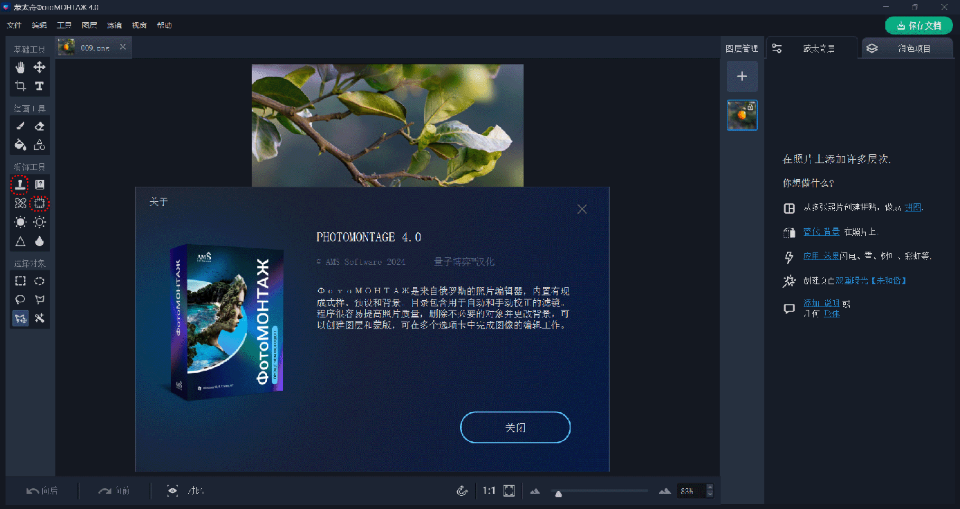The width and height of the screenshot is (960, 509).
Task: Click the redo forward arrow button
Action: pos(113,491)
